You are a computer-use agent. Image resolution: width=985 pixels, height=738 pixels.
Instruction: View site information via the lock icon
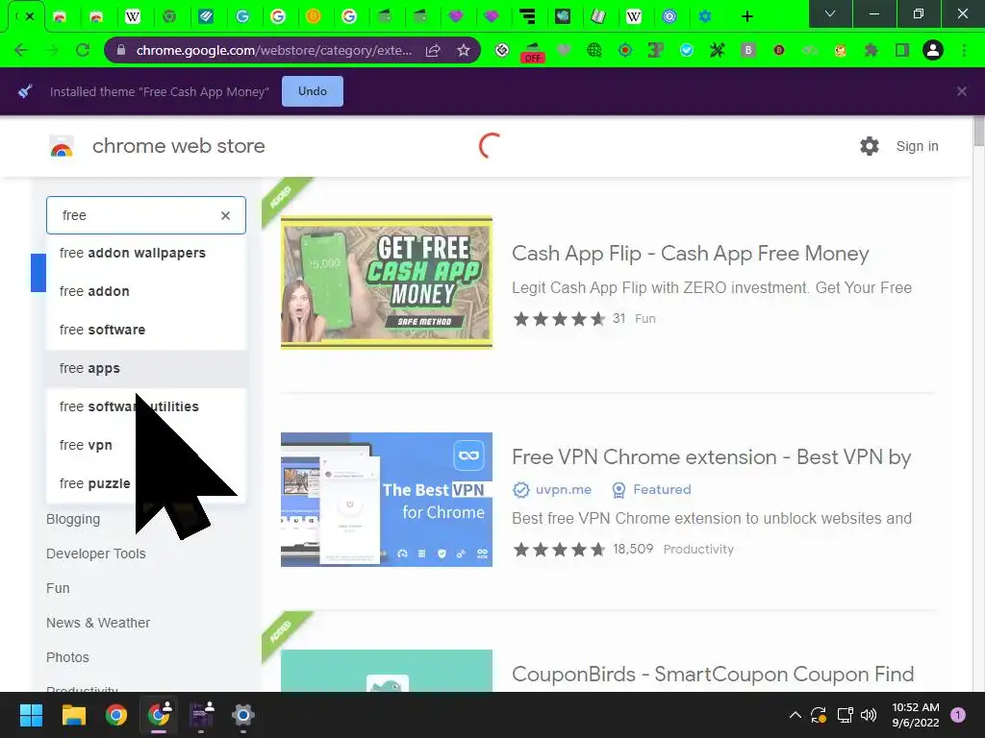coord(121,50)
